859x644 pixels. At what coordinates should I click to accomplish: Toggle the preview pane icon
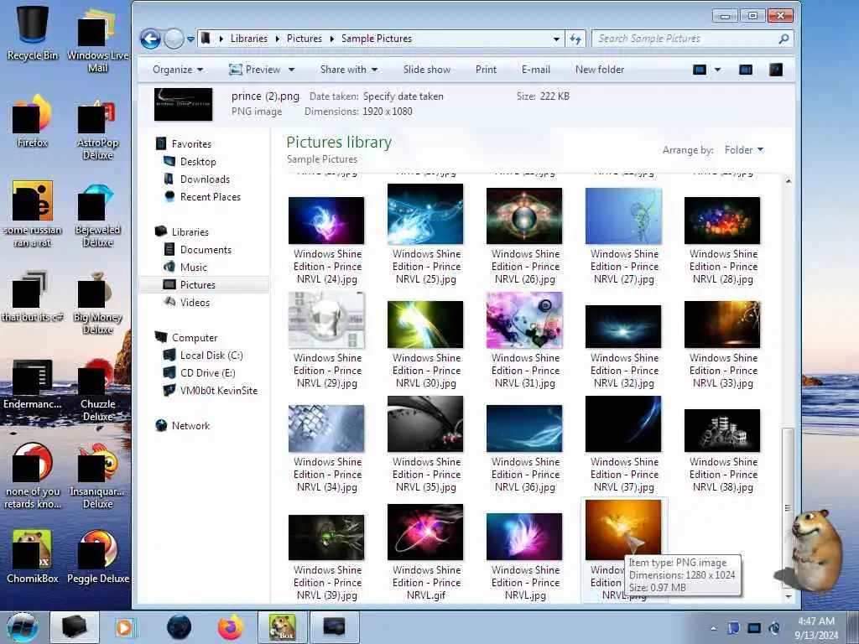click(746, 70)
